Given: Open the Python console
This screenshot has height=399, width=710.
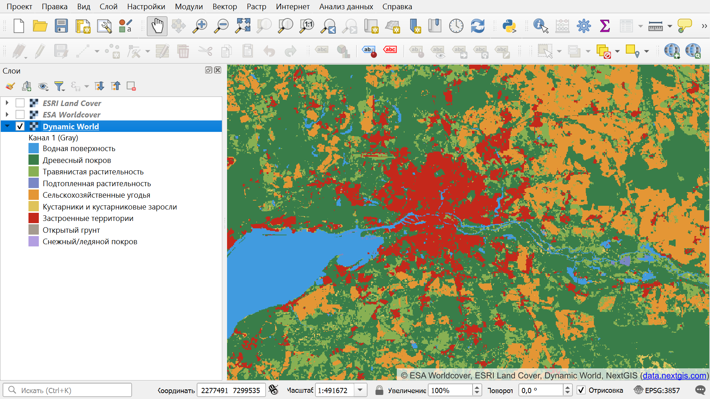Looking at the screenshot, I should click(x=509, y=26).
